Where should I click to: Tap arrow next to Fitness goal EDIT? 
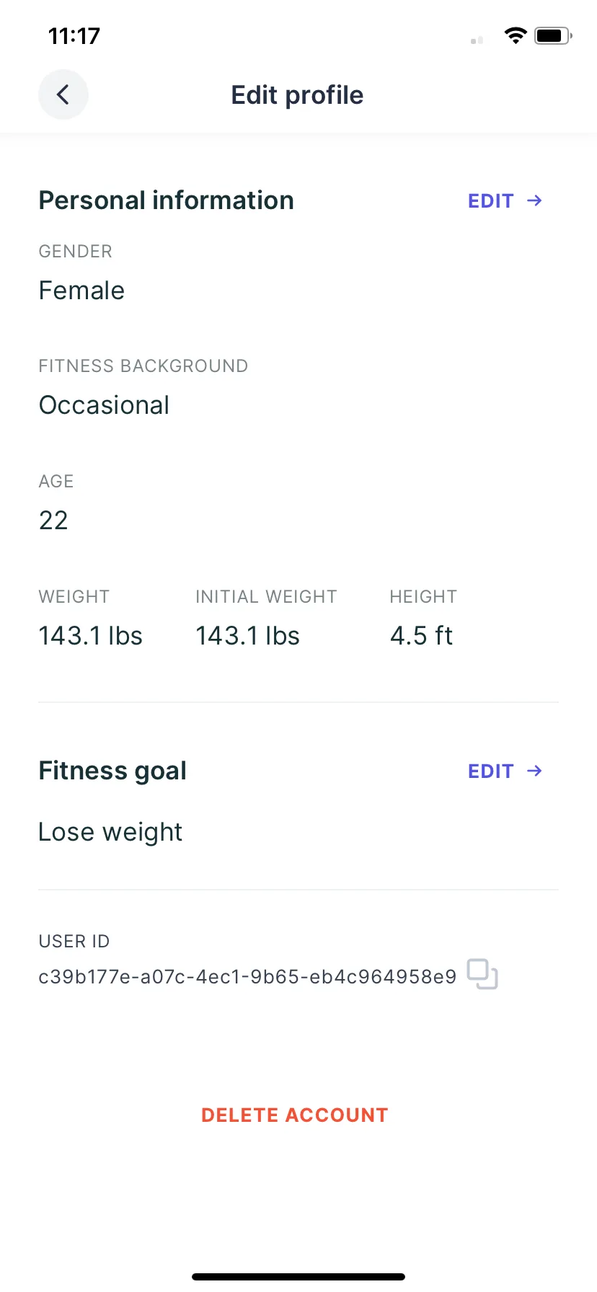534,771
